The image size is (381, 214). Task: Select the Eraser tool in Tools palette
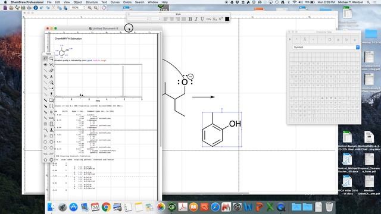pos(51,70)
